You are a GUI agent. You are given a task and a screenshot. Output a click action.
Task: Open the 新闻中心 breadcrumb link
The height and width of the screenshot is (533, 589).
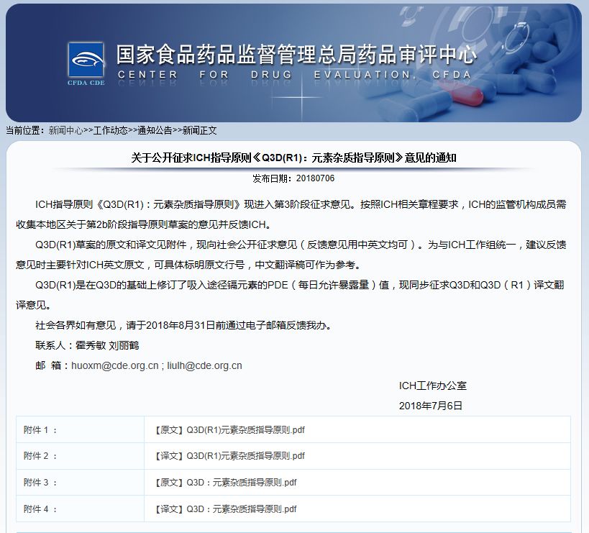pos(65,130)
